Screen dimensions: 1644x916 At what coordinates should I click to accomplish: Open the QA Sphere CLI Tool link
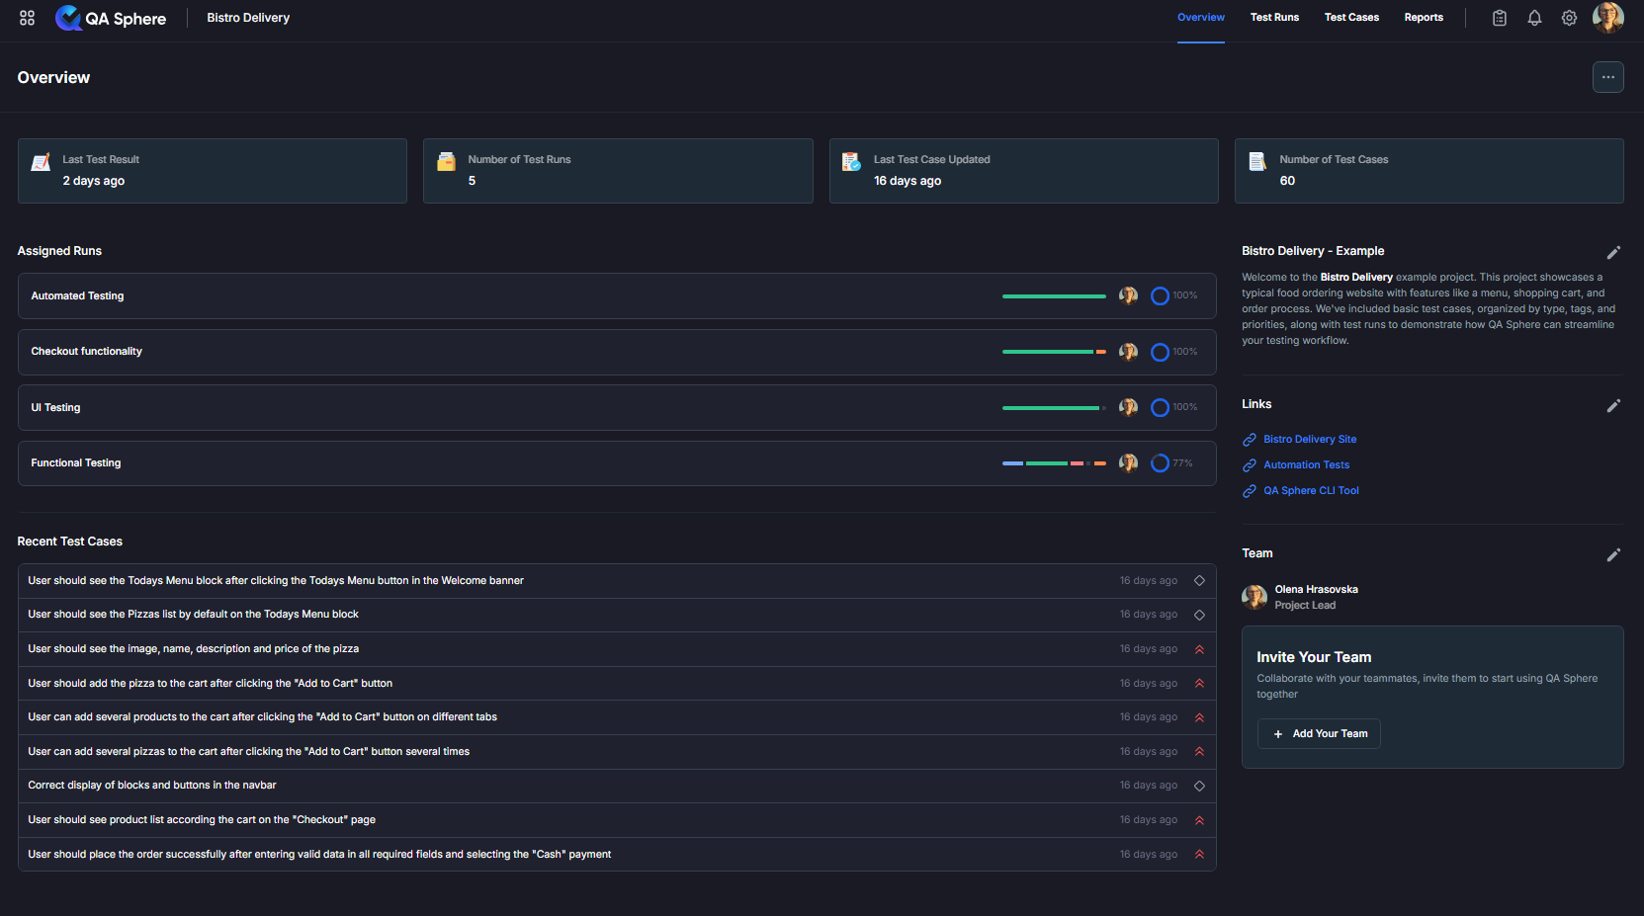(x=1311, y=491)
